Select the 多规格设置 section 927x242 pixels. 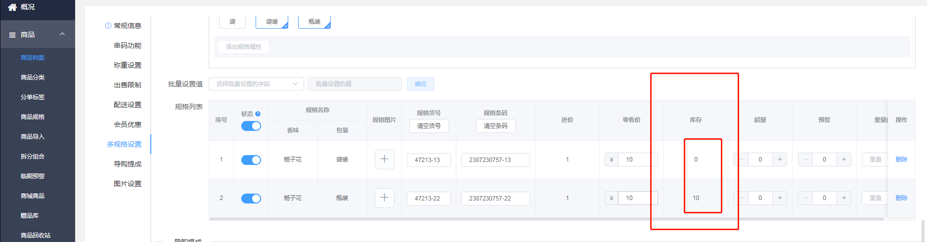click(124, 144)
